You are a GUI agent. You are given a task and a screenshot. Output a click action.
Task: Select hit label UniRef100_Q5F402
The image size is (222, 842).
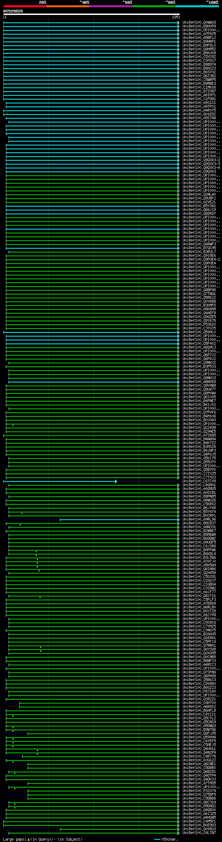tap(199, 344)
